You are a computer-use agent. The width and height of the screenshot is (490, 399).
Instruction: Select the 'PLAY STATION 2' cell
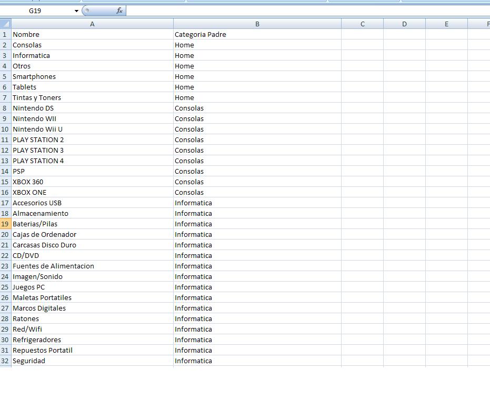click(92, 139)
